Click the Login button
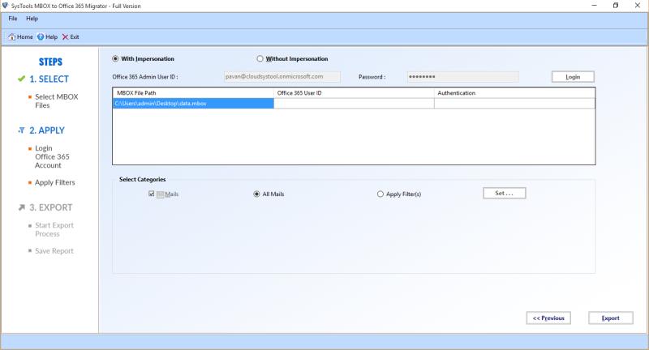The height and width of the screenshot is (350, 649). (573, 77)
